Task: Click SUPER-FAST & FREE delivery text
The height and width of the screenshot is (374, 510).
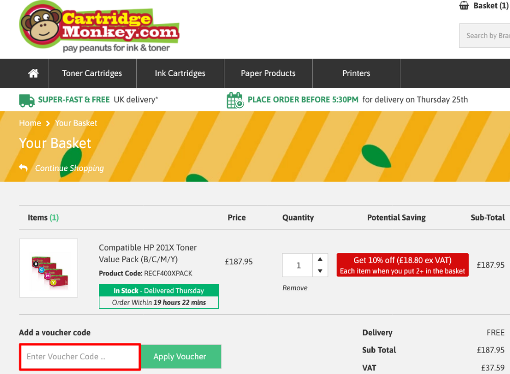Action: [x=74, y=99]
